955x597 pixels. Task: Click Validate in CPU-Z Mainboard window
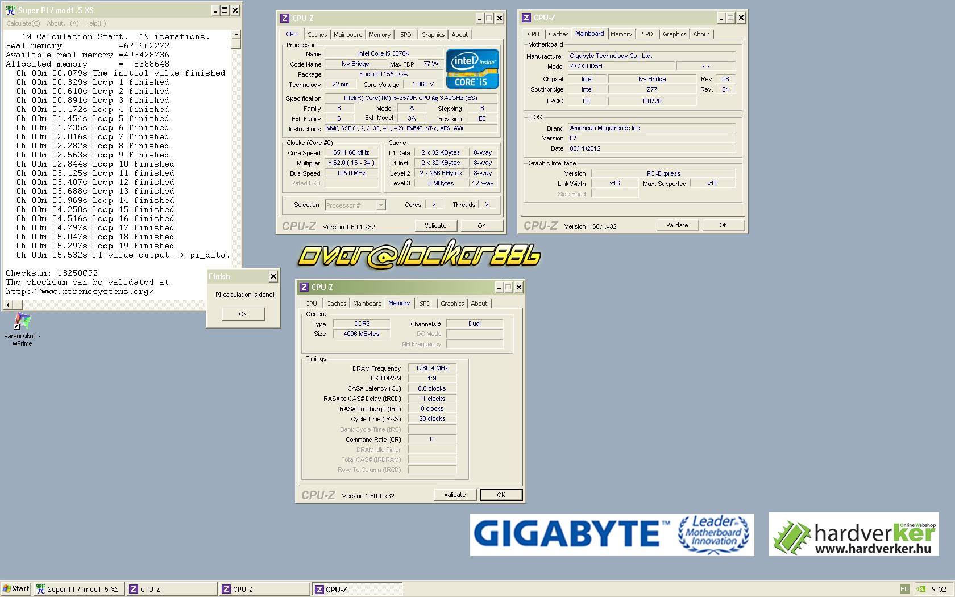point(677,225)
